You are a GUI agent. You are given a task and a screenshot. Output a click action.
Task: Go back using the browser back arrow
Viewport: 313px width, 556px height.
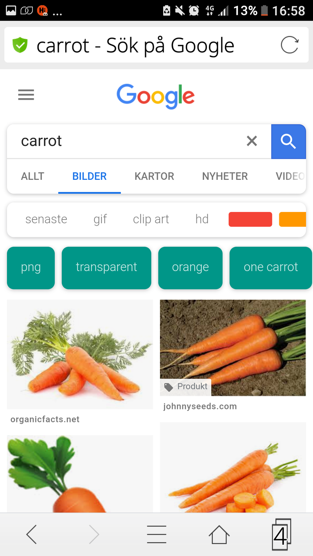tap(32, 534)
